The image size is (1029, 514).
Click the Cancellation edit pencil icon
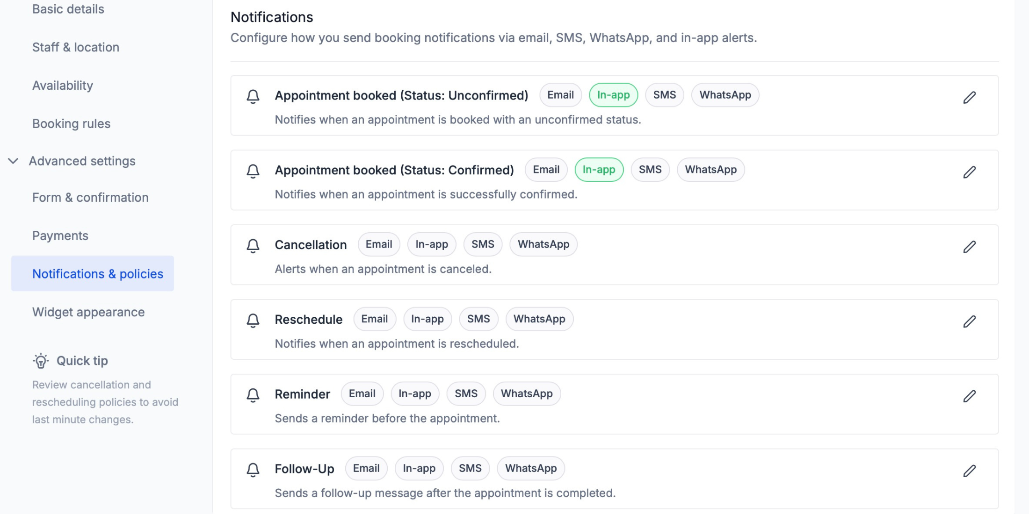969,247
